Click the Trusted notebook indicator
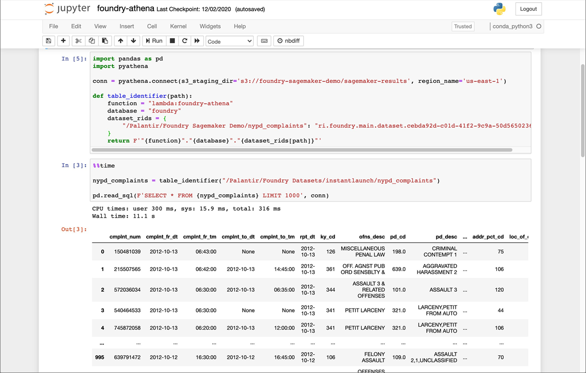The height and width of the screenshot is (373, 586). tap(463, 27)
